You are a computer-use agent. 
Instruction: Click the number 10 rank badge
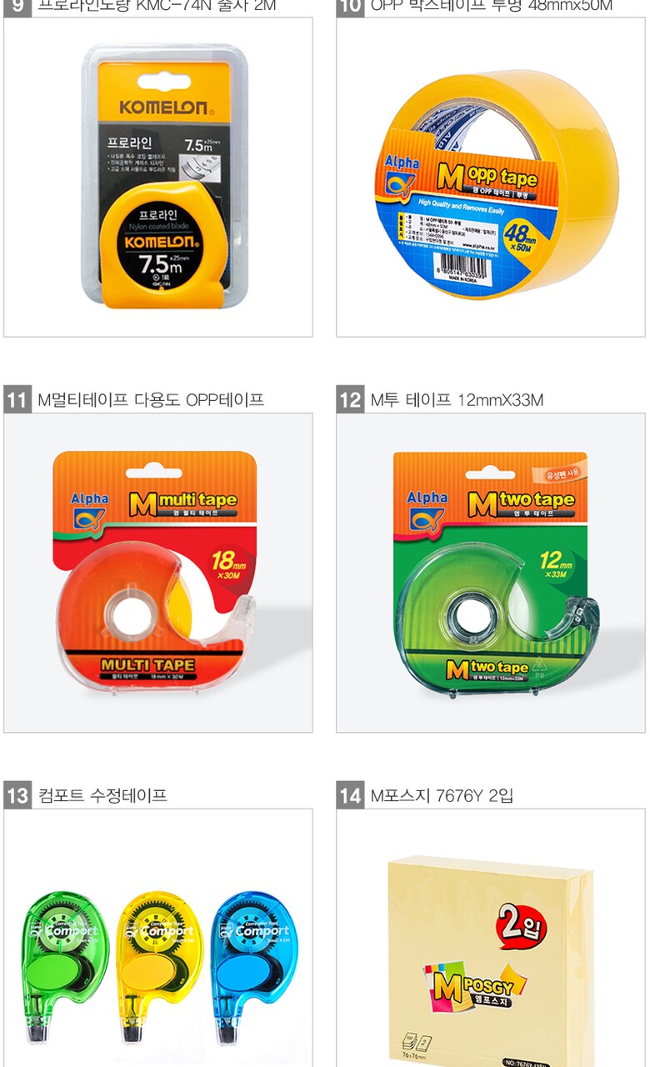point(350,7)
